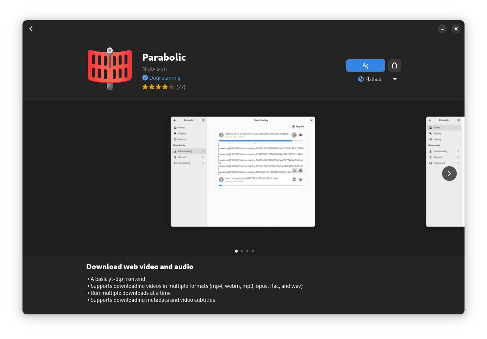The width and height of the screenshot is (487, 339).
Task: Click the Parabolic red app icon
Action: 110,69
